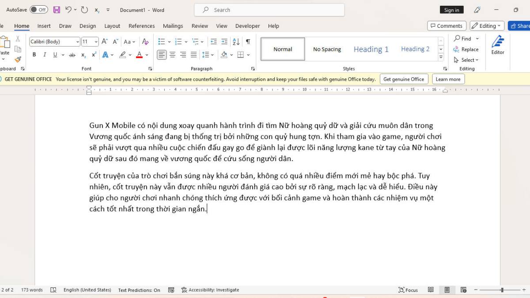Click the pen/coming soon icon near Sign in
The width and height of the screenshot is (530, 298).
click(477, 10)
